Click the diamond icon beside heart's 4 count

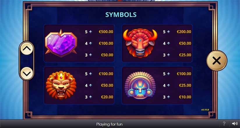91,43
